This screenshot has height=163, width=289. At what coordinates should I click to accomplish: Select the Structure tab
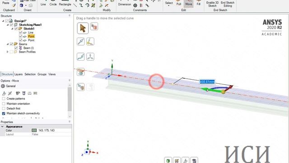pyautogui.click(x=7, y=74)
